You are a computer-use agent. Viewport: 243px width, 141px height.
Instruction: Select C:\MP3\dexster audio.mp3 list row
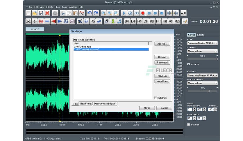111,50
